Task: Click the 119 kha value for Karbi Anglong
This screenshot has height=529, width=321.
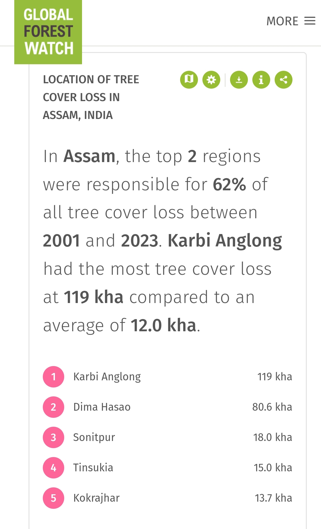Action: pos(274,376)
